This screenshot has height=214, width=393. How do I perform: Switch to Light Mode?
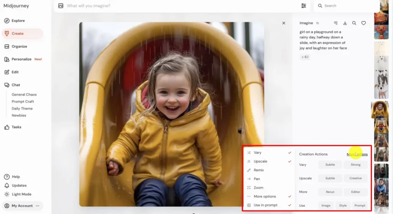(21, 194)
